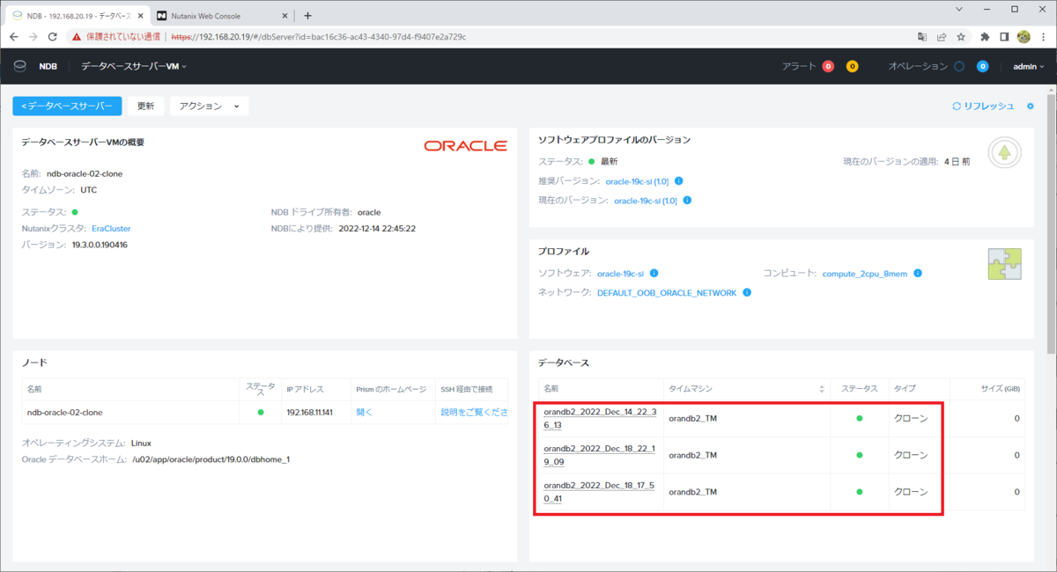Click the IP address 192.168.11.141
Screen dimensions: 1057x572
(310, 412)
